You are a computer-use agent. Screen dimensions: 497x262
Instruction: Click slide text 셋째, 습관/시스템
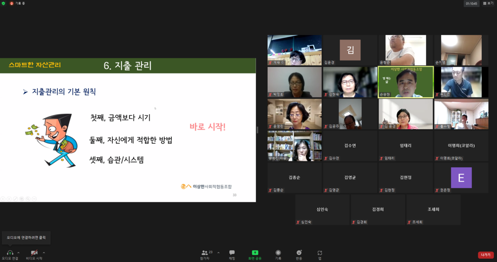point(116,160)
